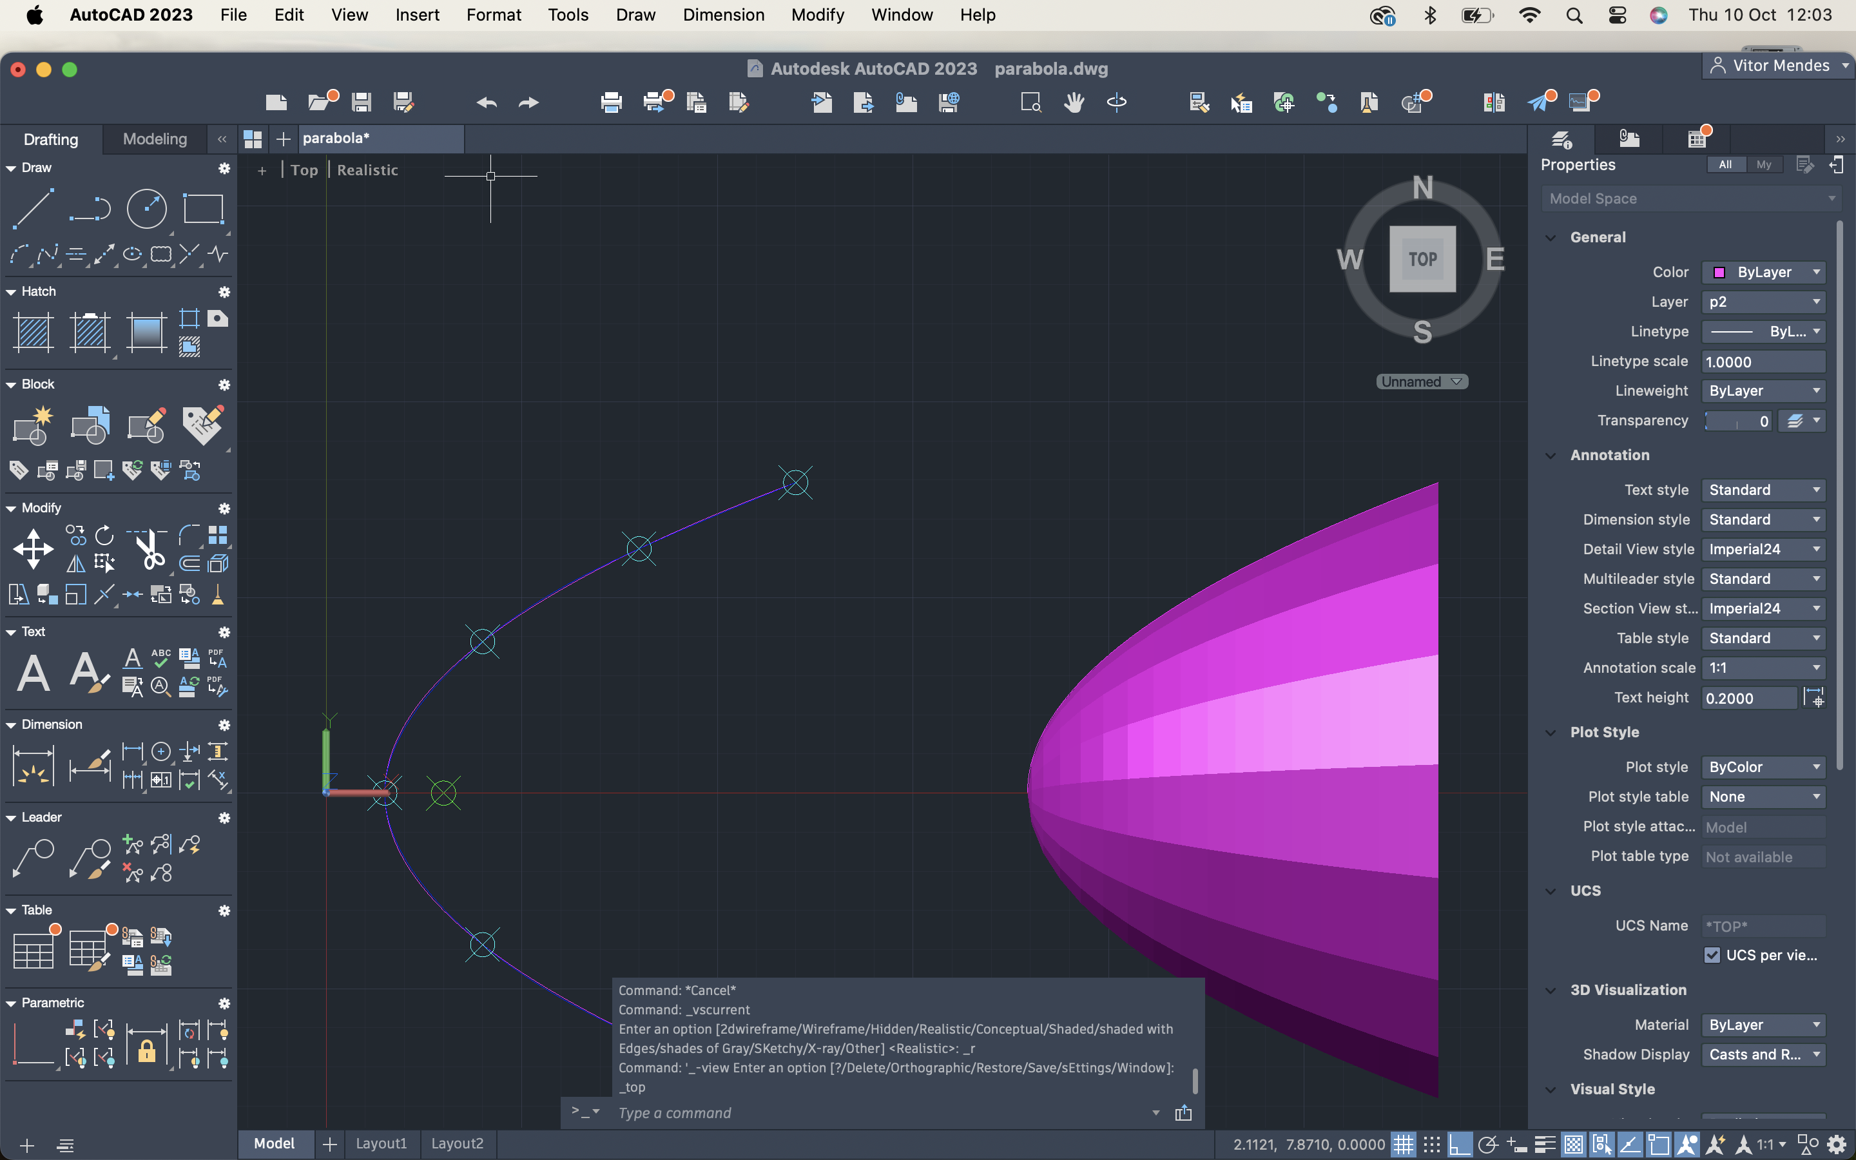Insert a Table with the table tool

(33, 951)
